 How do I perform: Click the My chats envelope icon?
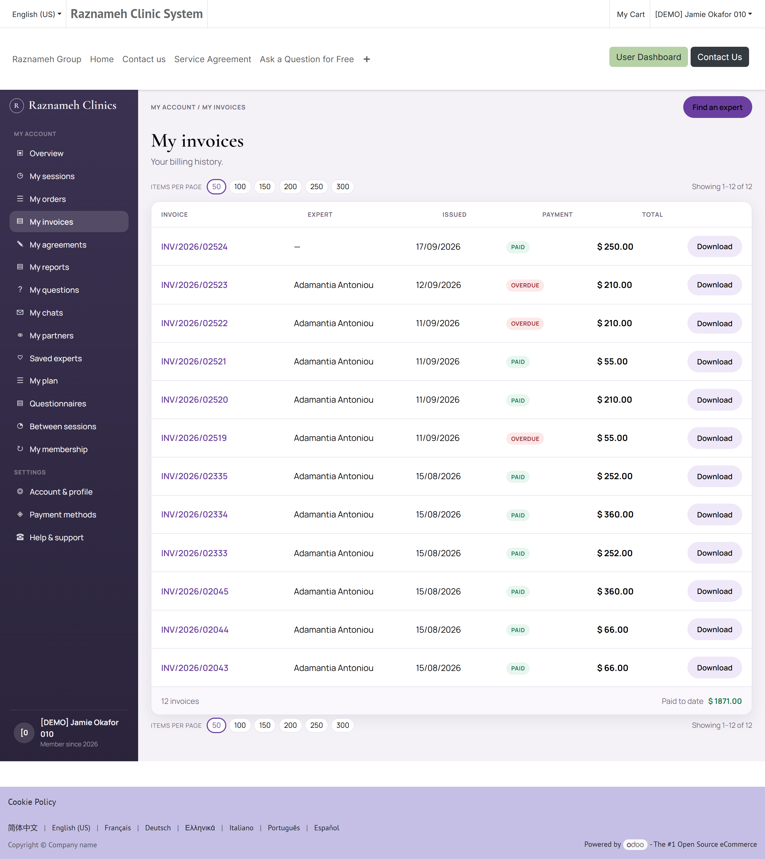pos(20,312)
